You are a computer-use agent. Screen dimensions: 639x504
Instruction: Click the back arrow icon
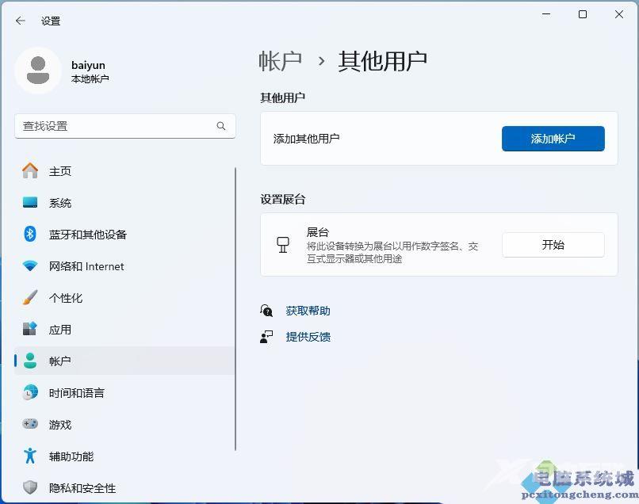coord(21,21)
